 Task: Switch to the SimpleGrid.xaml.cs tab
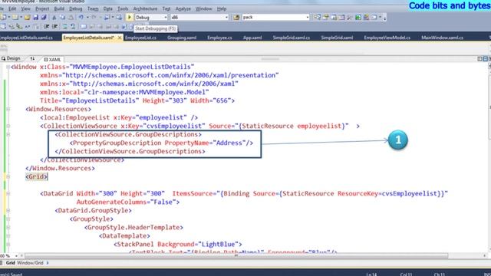pos(291,38)
